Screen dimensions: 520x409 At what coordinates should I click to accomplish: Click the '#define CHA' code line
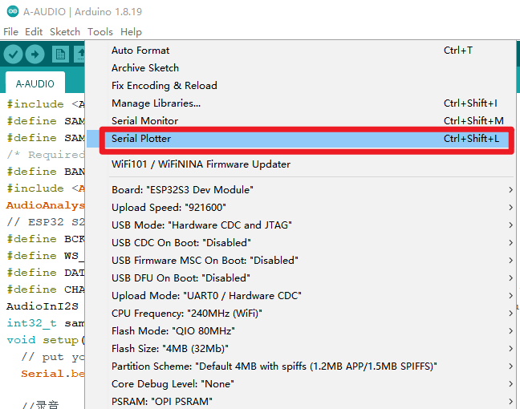pos(46,290)
